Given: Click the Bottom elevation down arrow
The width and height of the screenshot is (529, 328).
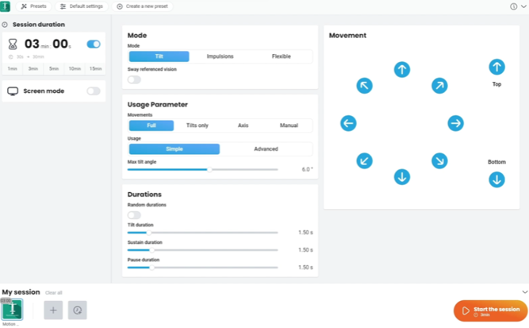Looking at the screenshot, I should pyautogui.click(x=496, y=179).
